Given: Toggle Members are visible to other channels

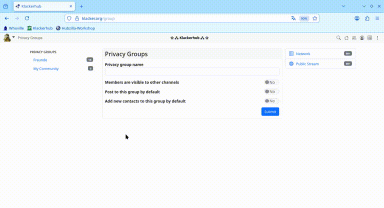Looking at the screenshot, I should click(x=271, y=82).
